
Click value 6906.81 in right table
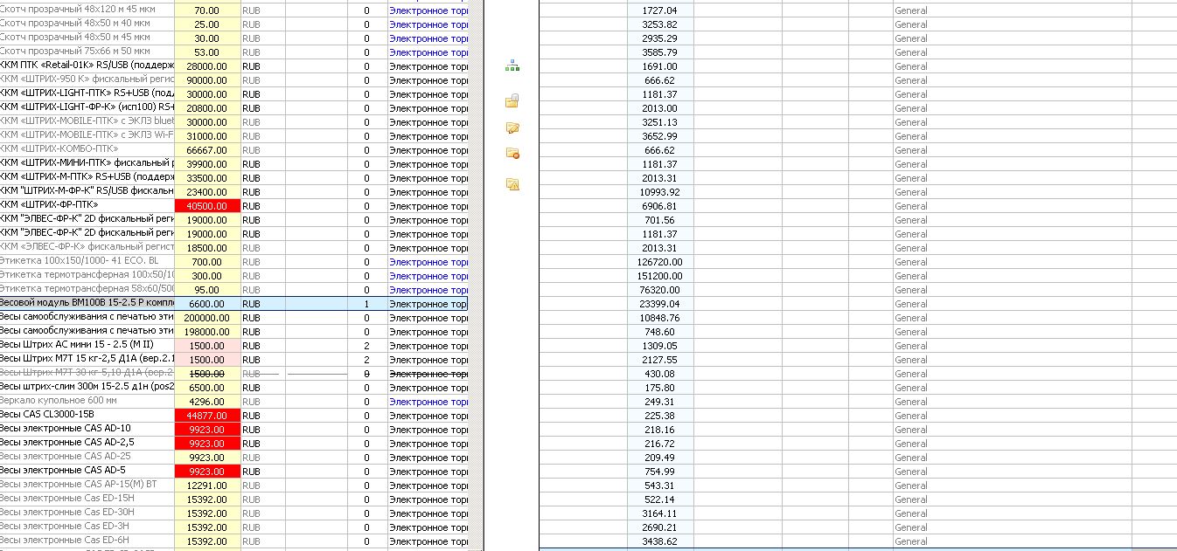tap(660, 206)
